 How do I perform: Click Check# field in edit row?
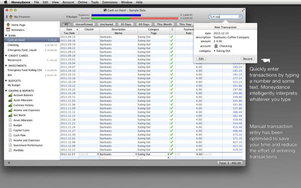click(89, 154)
